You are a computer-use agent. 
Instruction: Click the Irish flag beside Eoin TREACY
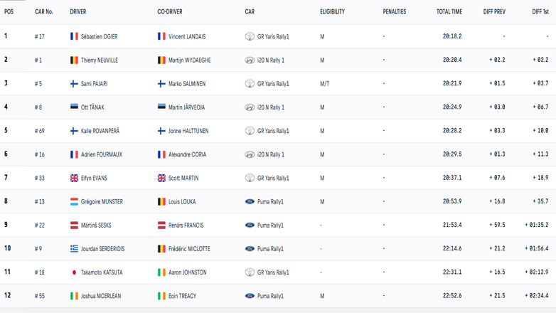tap(161, 296)
